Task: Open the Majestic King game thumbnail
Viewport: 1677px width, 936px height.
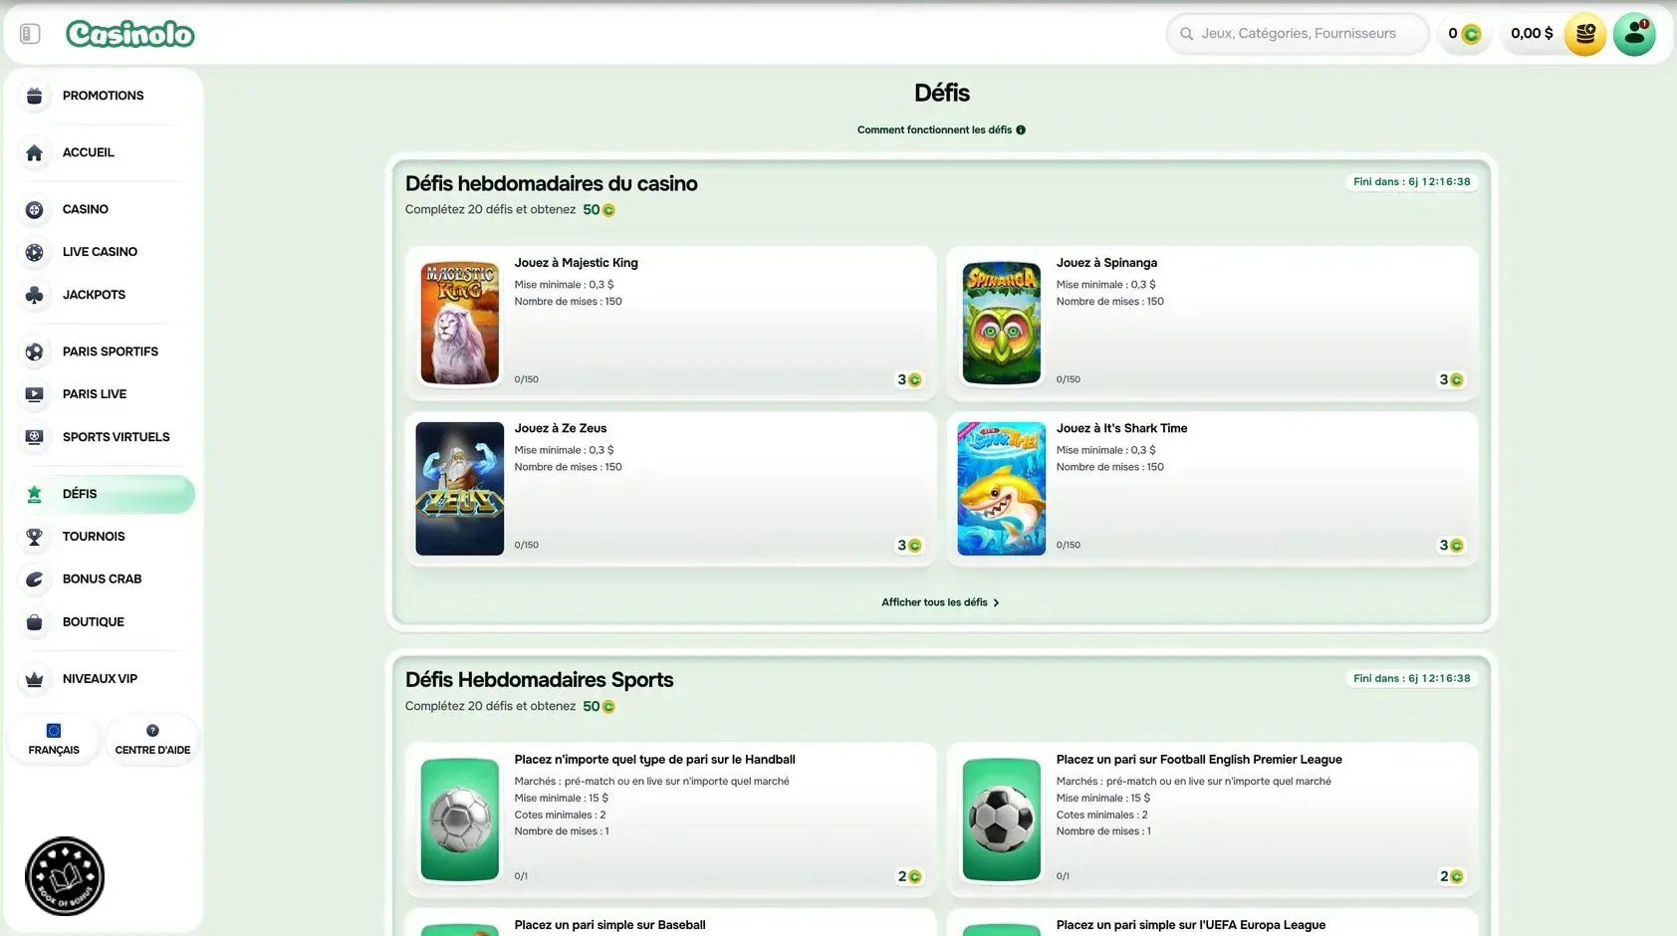Action: [x=460, y=324]
